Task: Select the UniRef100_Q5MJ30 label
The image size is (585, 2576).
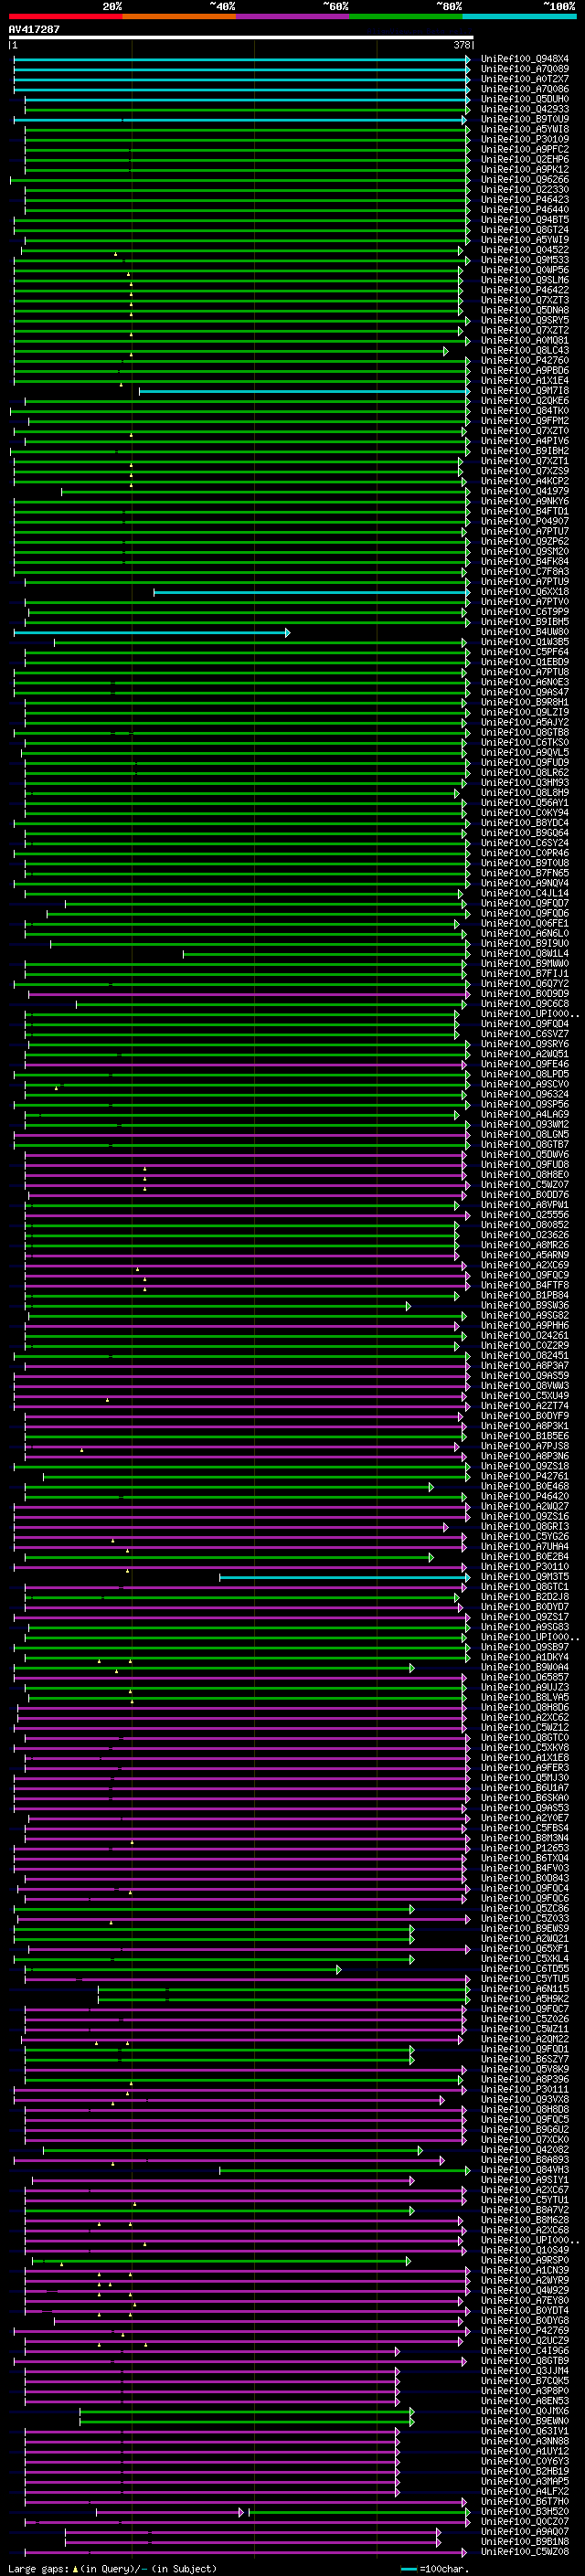Action: 525,1778
